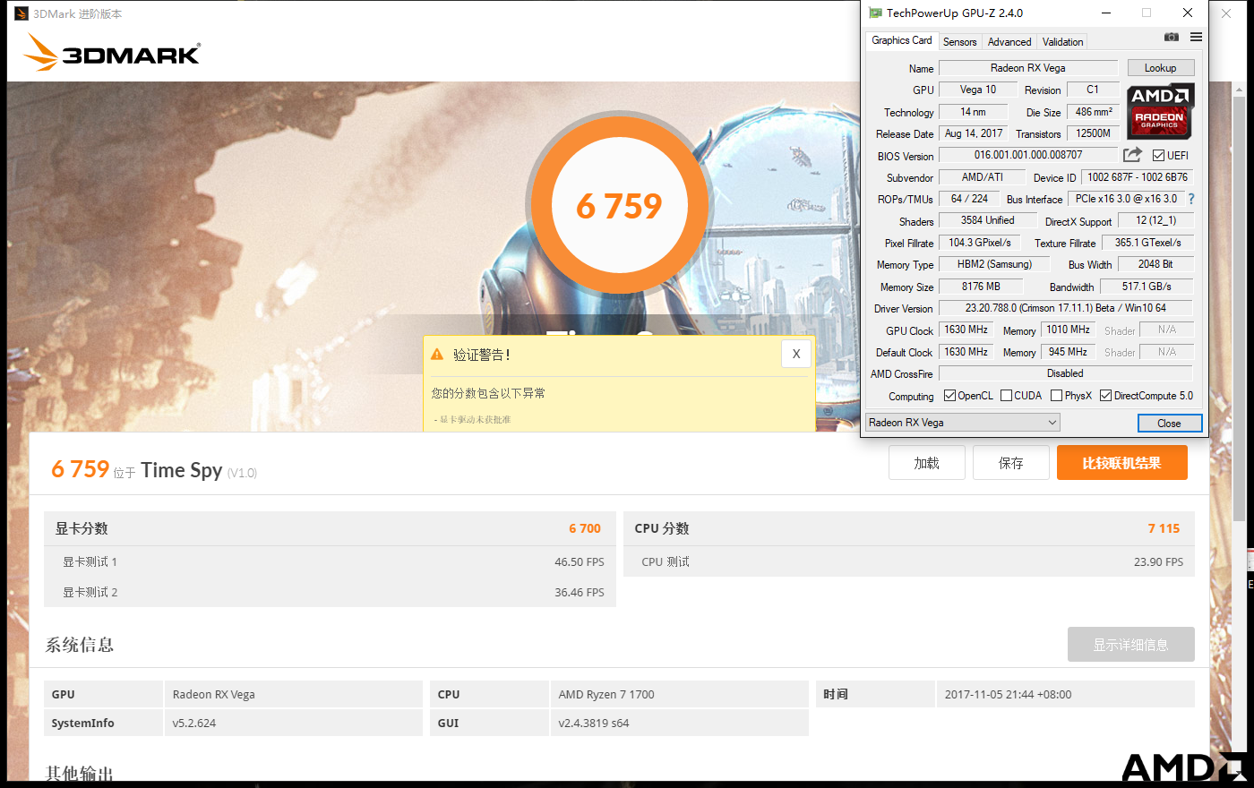This screenshot has width=1254, height=788.
Task: Click the Close button in GPU-Z
Action: 1169,424
